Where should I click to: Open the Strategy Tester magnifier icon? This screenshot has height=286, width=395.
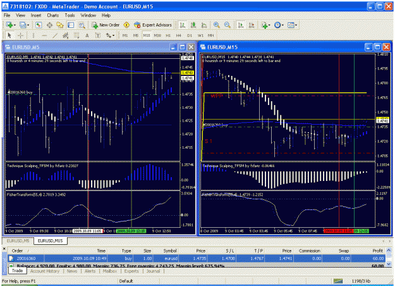pos(82,25)
